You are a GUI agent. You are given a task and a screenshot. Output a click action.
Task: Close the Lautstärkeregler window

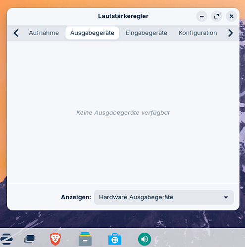point(232,16)
